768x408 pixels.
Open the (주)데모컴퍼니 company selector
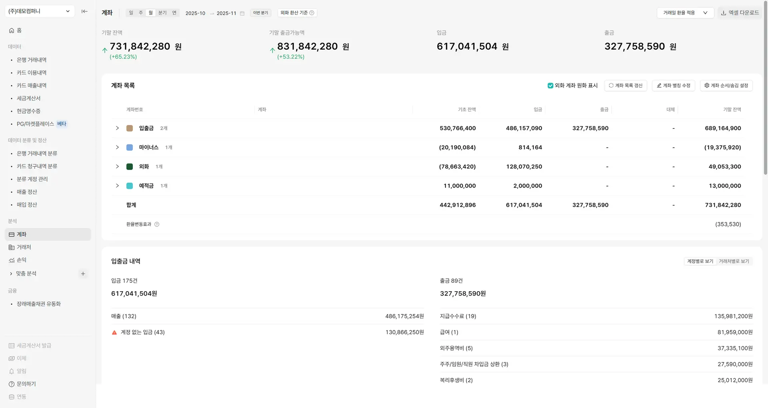pyautogui.click(x=38, y=11)
